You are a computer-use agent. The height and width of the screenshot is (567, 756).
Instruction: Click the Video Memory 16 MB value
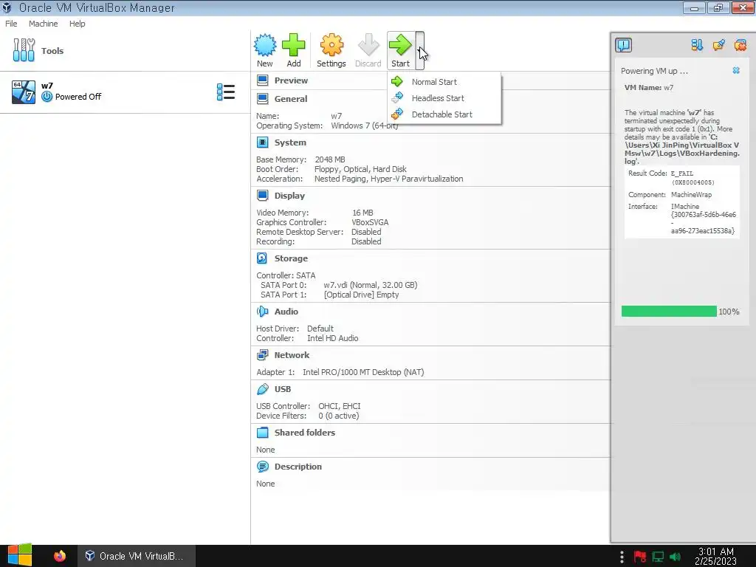tap(362, 213)
